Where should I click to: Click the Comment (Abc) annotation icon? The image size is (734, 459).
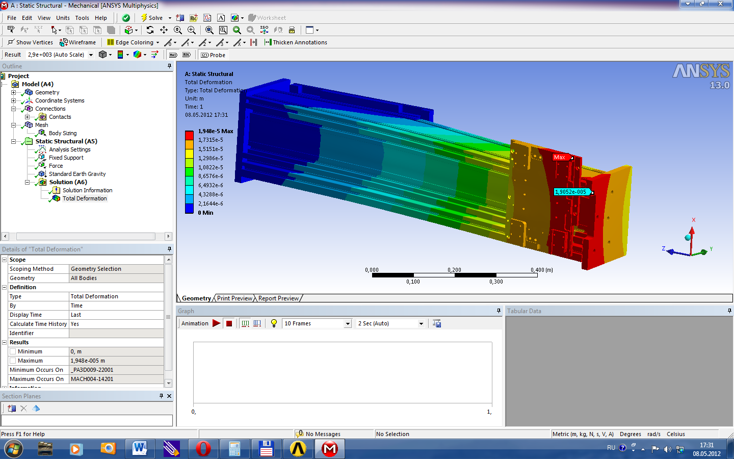coord(194,18)
